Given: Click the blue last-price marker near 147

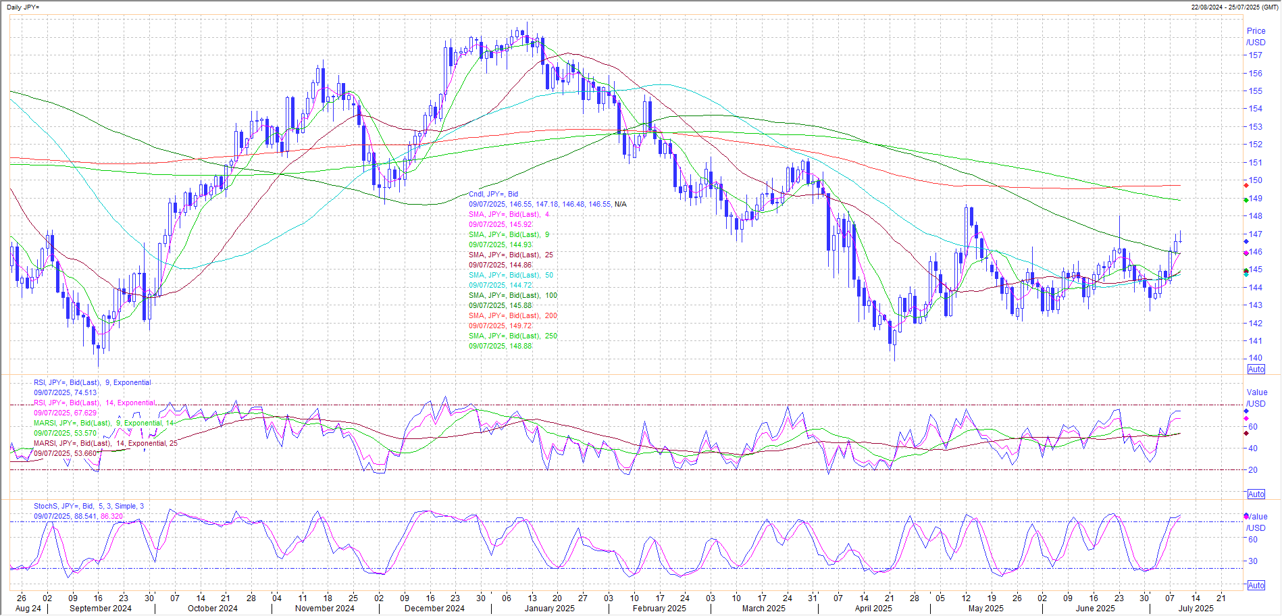Looking at the screenshot, I should 1246,241.
